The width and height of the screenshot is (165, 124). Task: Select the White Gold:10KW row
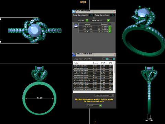point(93,85)
